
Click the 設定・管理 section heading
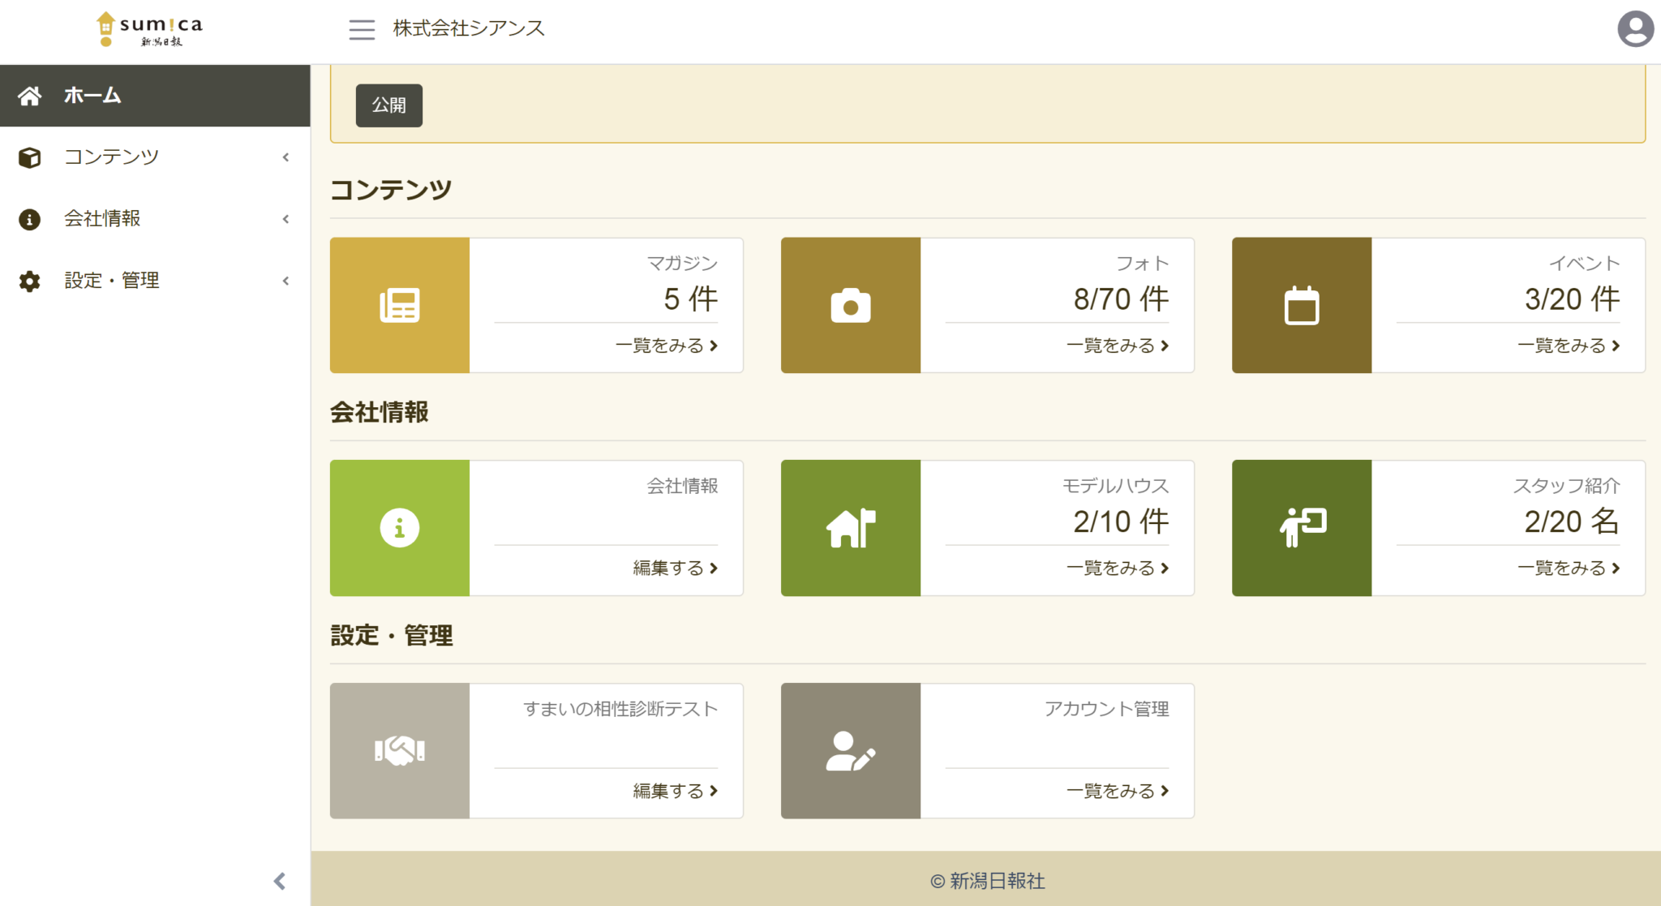(392, 635)
